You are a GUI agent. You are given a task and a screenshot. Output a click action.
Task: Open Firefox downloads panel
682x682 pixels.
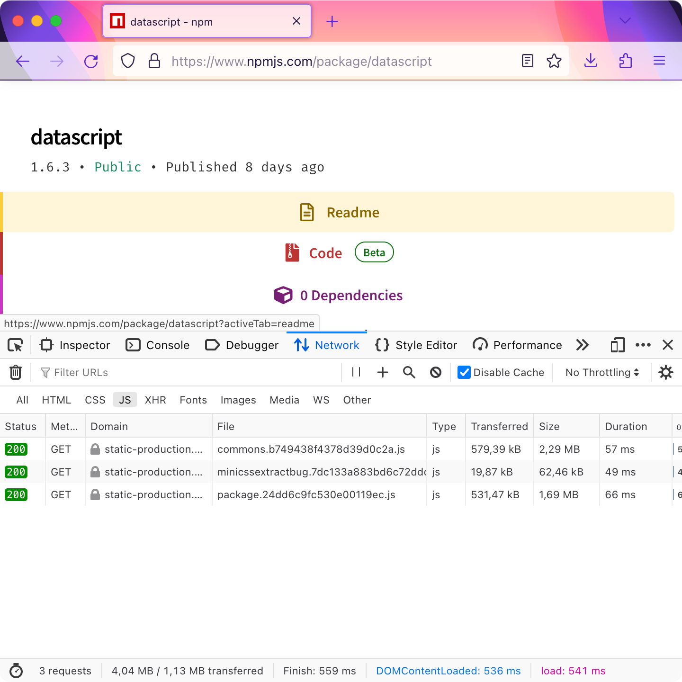(591, 61)
